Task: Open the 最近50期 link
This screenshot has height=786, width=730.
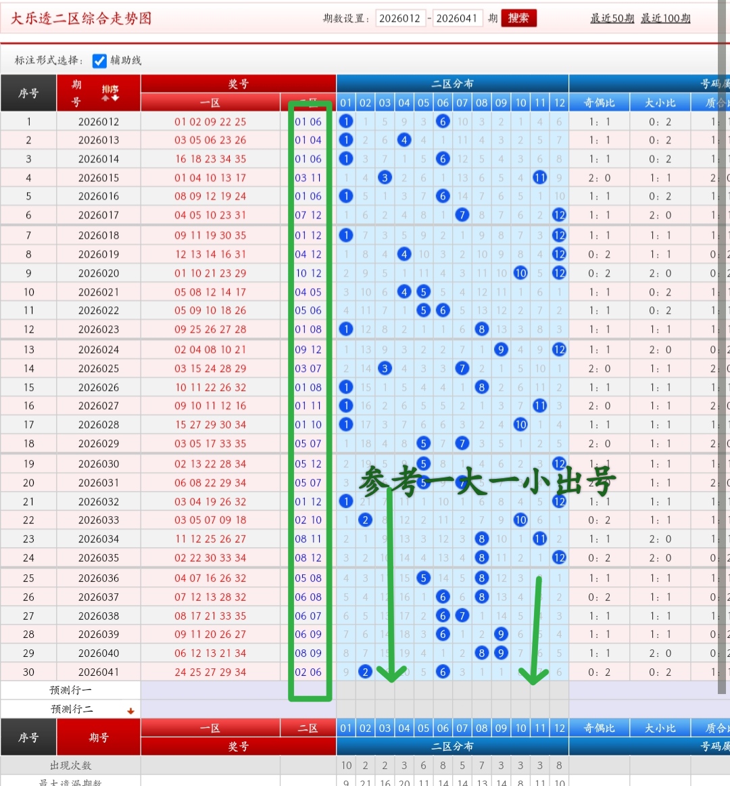Action: pos(612,18)
